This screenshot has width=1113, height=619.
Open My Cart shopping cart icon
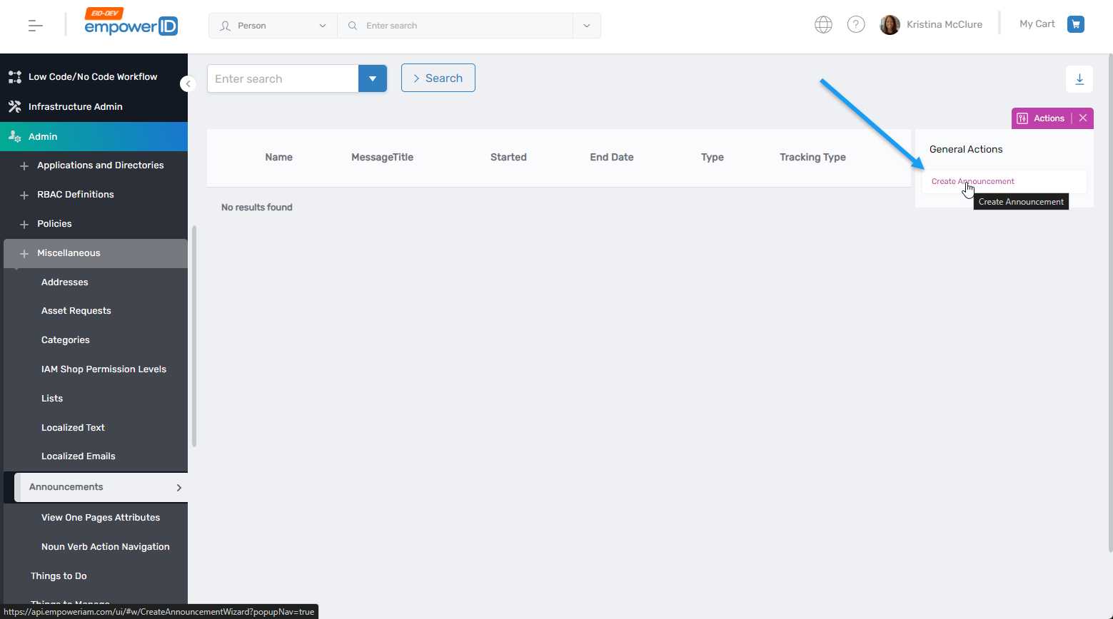[1076, 24]
